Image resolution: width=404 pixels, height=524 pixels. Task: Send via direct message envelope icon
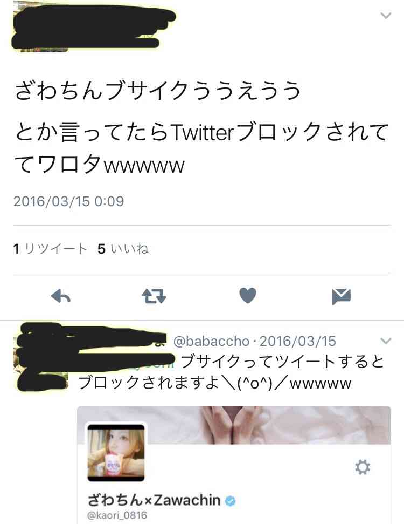coord(341,296)
